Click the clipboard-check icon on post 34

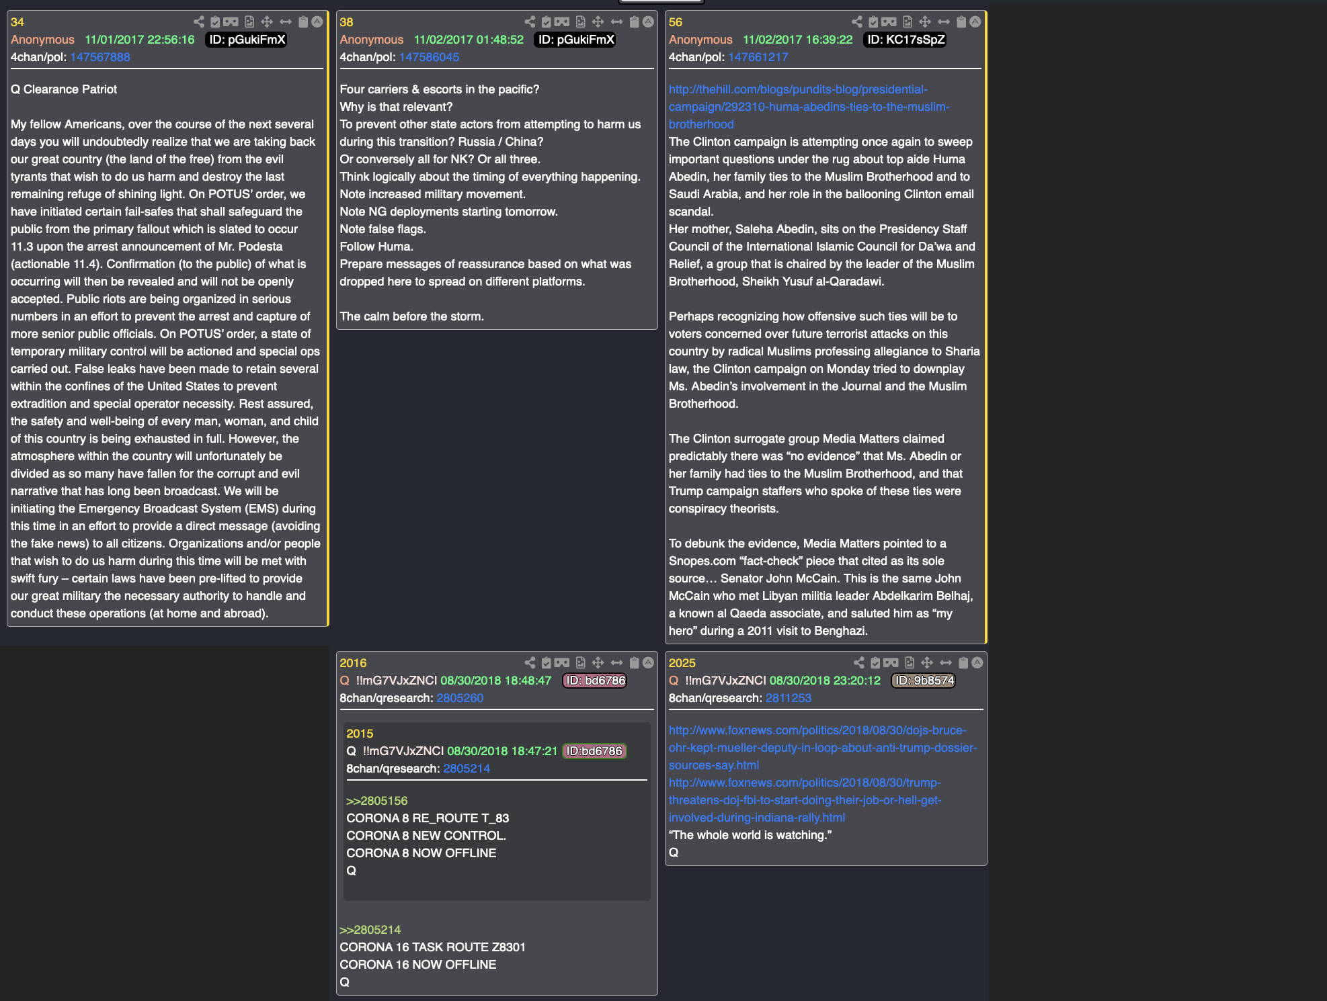click(215, 22)
